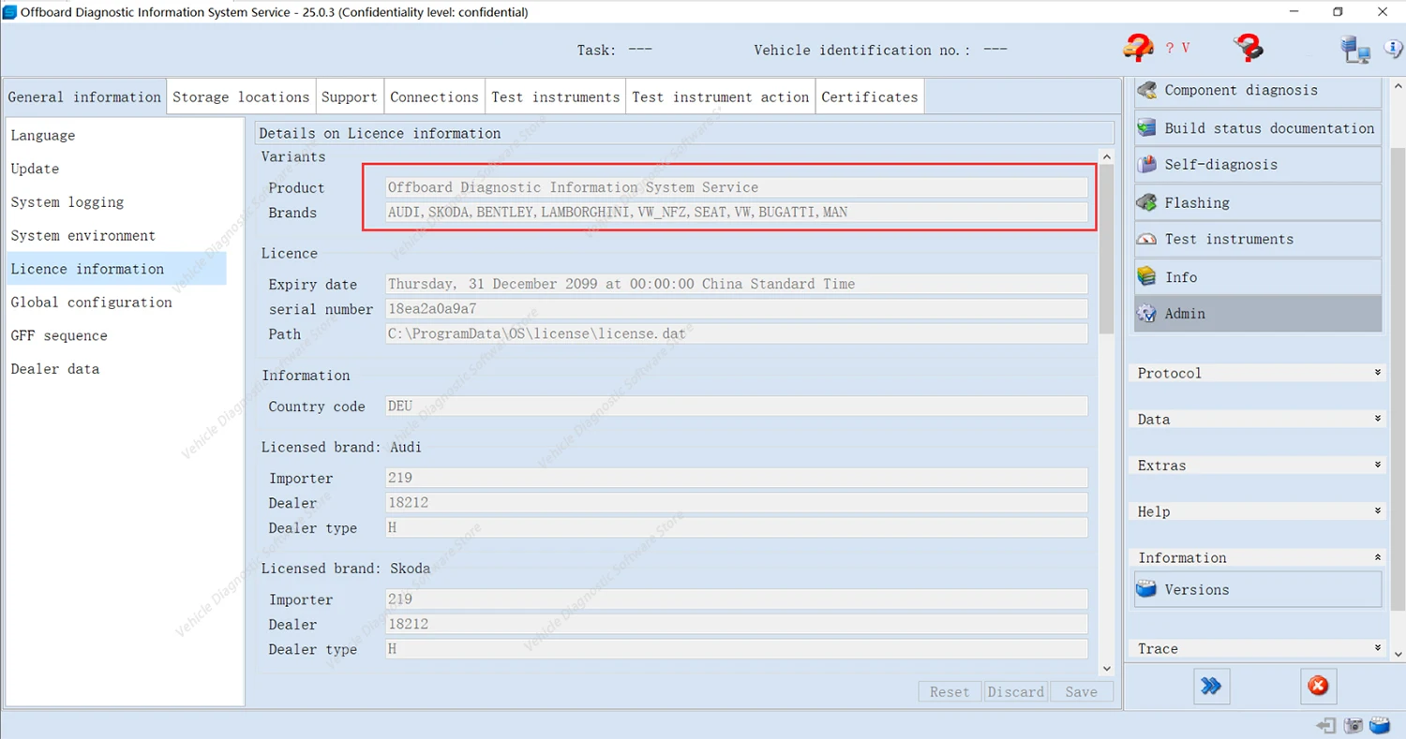Image resolution: width=1406 pixels, height=739 pixels.
Task: Open Versions under the Information section
Action: click(x=1258, y=589)
